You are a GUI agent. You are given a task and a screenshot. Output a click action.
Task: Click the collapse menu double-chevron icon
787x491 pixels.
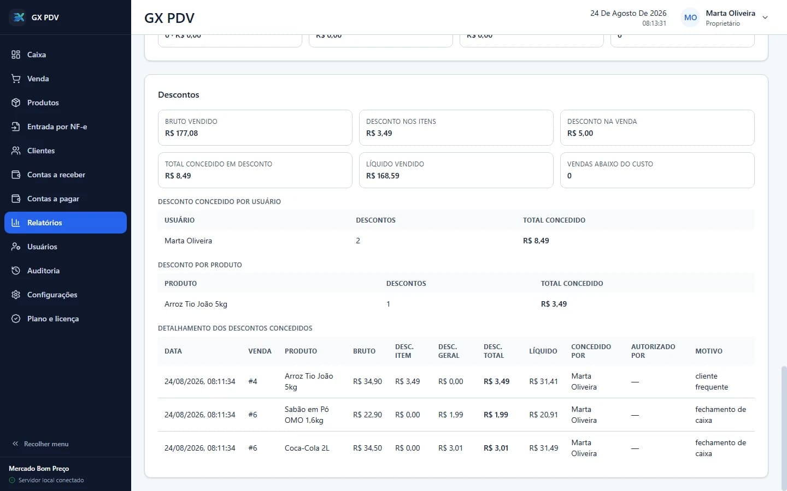coord(15,444)
